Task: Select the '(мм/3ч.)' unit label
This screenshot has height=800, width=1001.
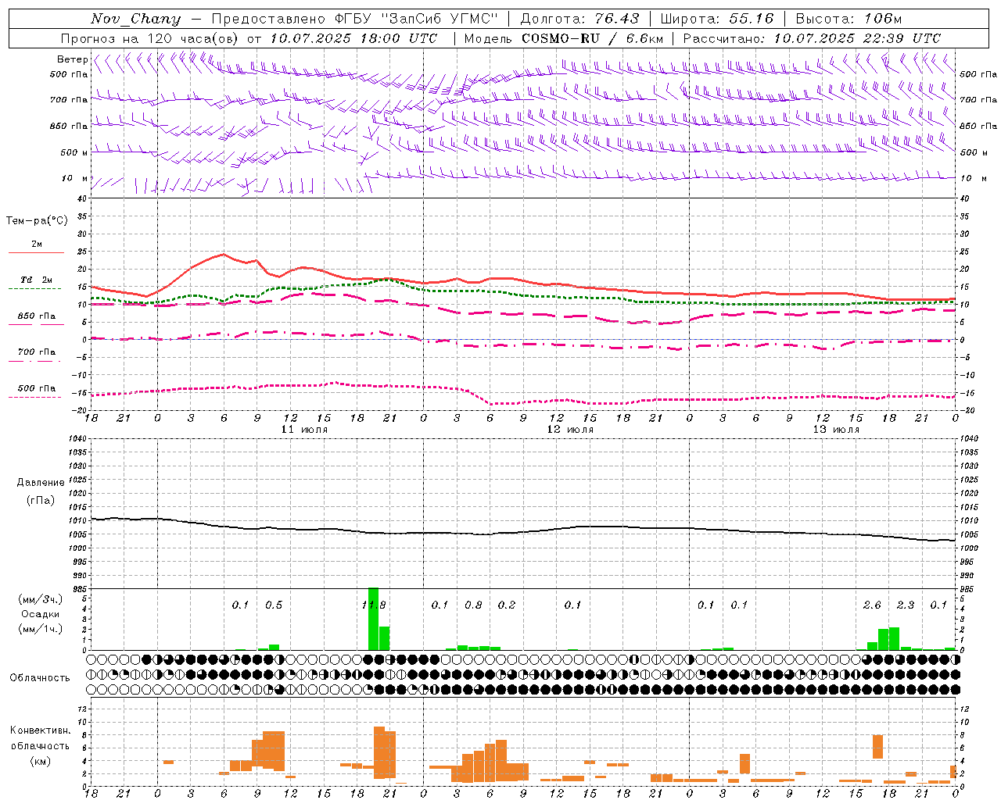Action: point(40,599)
